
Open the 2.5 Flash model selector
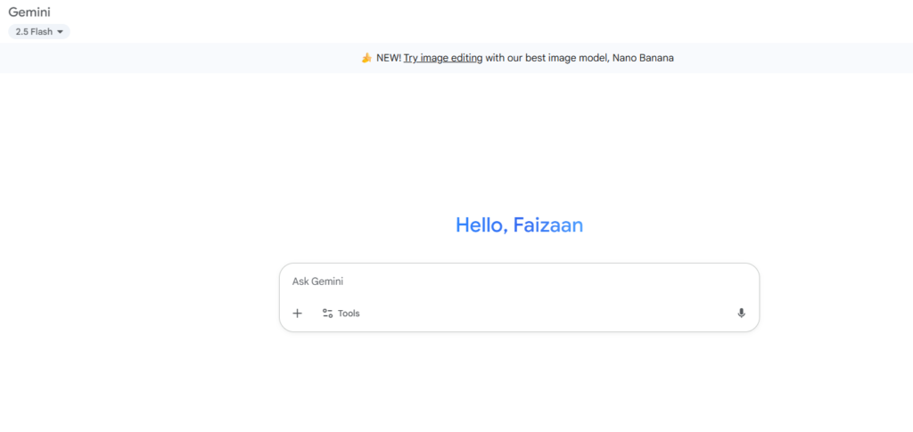(x=39, y=32)
